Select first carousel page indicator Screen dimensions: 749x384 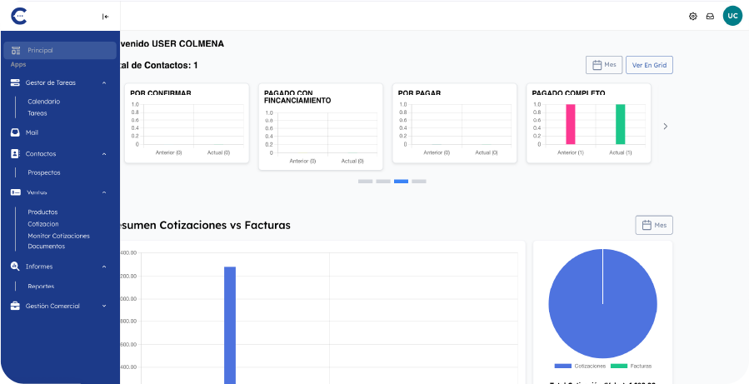click(366, 181)
